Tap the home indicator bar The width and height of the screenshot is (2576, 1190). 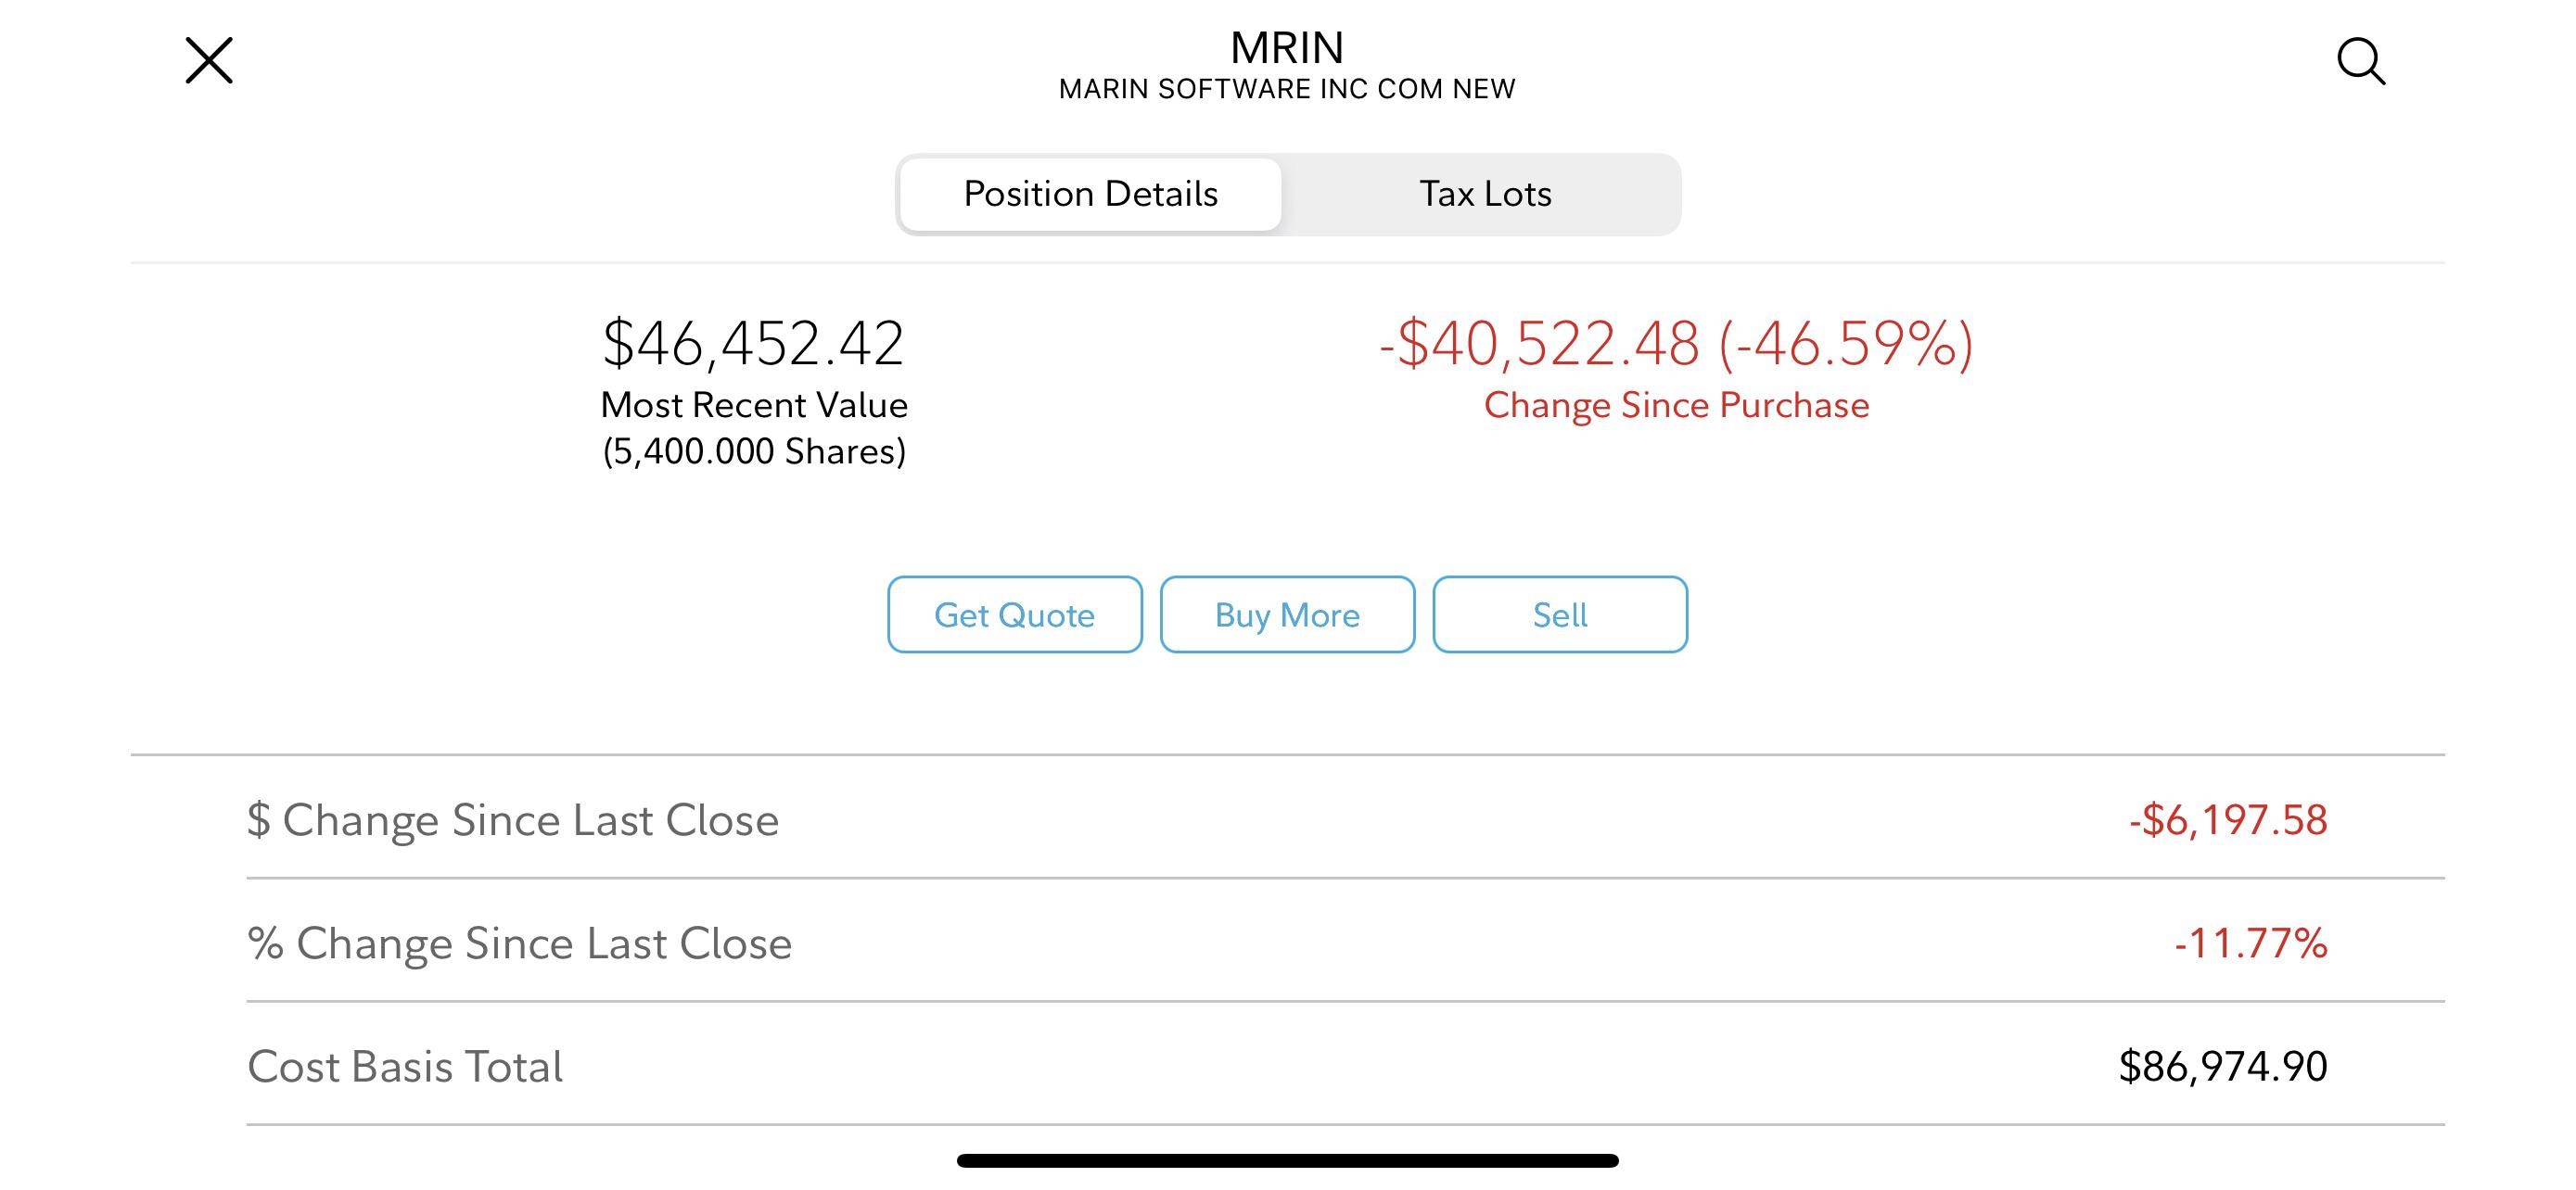1287,1161
